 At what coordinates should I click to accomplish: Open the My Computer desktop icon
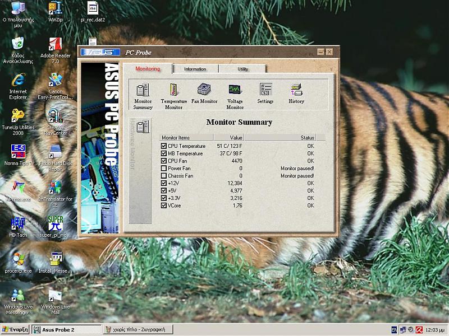(x=18, y=15)
